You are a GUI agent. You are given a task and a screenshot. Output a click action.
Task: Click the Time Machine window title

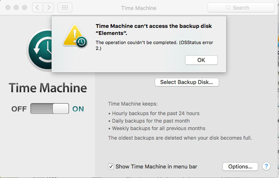point(139,8)
